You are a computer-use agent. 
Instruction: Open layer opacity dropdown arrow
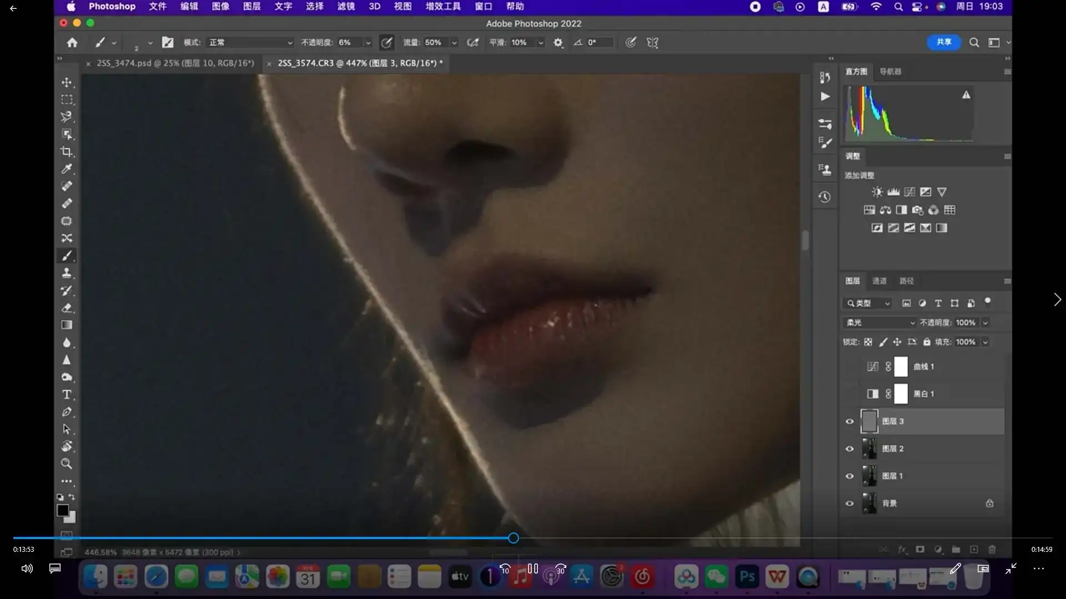[985, 323]
